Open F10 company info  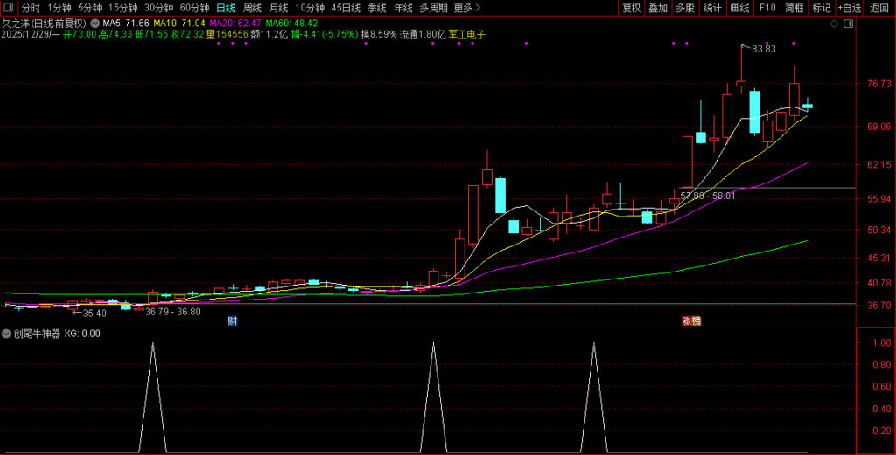point(767,8)
